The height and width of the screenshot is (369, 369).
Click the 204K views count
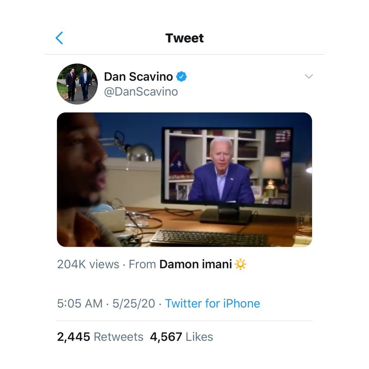pos(88,264)
